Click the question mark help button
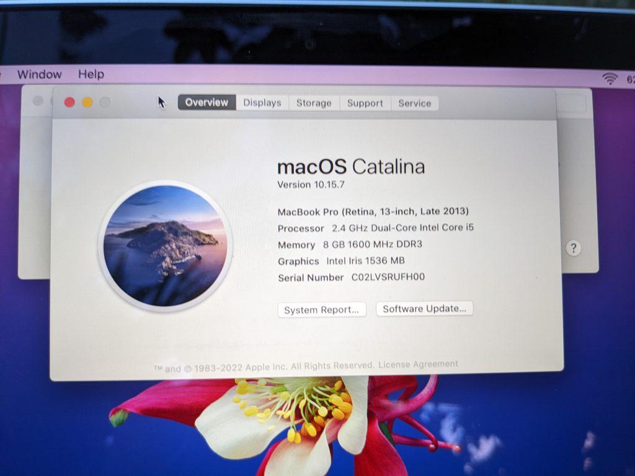This screenshot has width=635, height=476. tap(573, 248)
